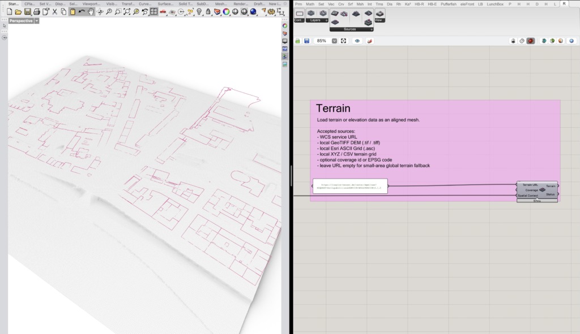Viewport: 580px width, 334px height.
Task: Open Rhino options gear icon
Action: click(x=271, y=12)
